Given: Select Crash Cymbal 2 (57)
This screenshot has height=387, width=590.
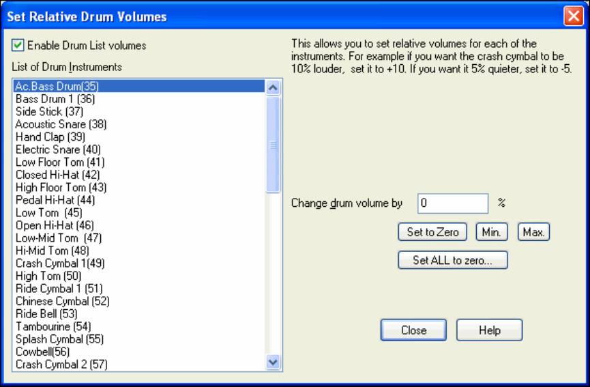Looking at the screenshot, I should pos(139,364).
